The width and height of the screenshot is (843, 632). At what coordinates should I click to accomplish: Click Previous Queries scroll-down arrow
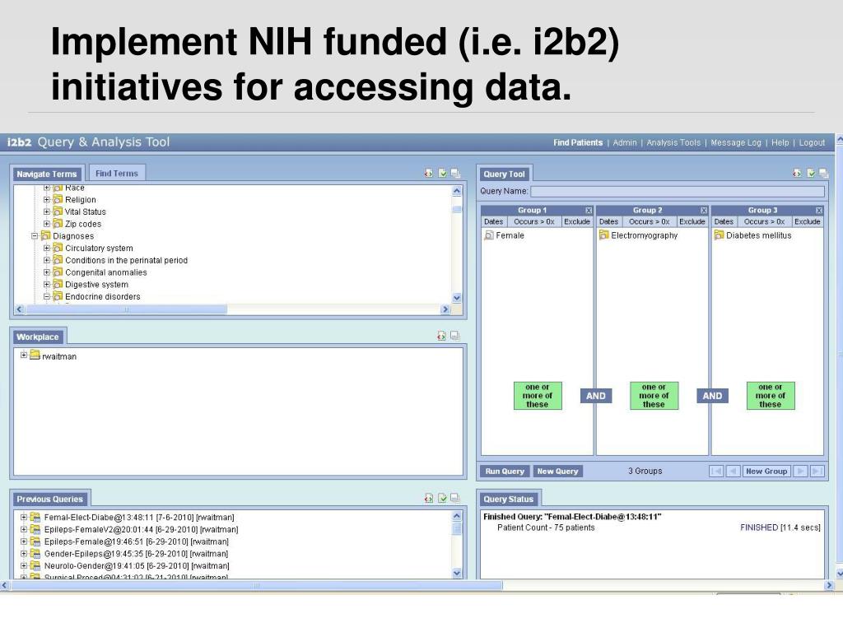click(457, 573)
